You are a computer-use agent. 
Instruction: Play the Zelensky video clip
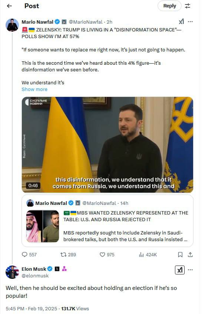(107, 145)
